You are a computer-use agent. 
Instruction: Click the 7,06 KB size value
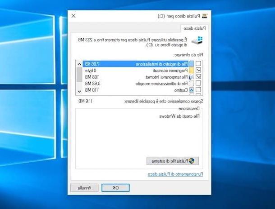[x=92, y=64]
